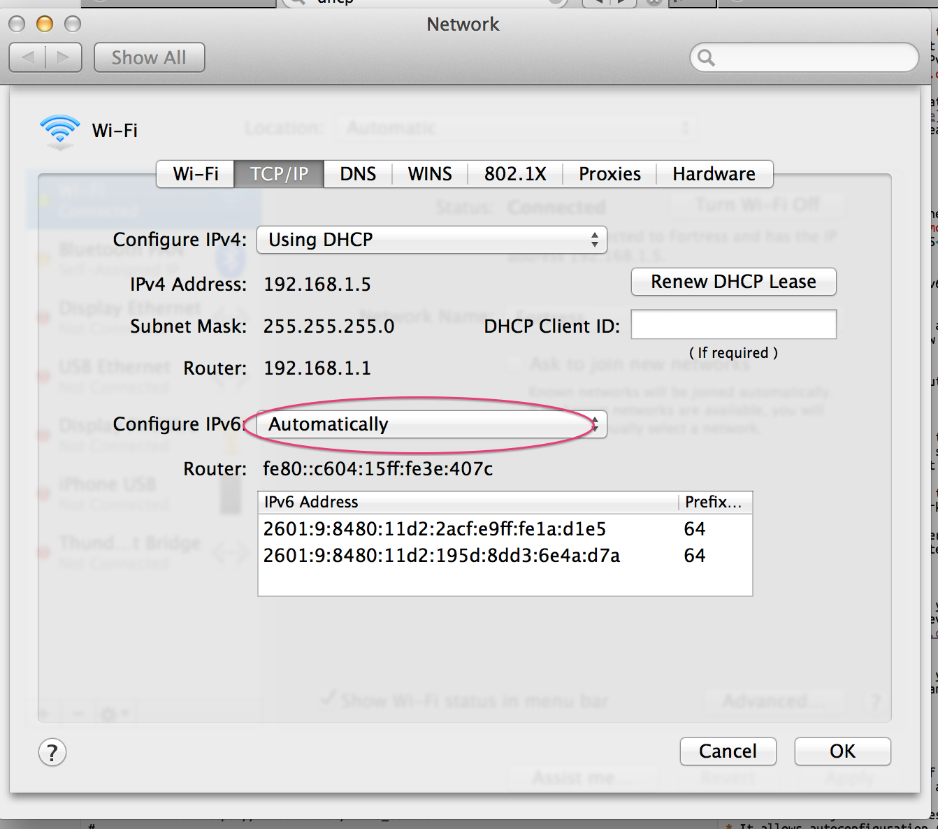
Task: Select the IPv6 address ending in d7a
Action: (441, 556)
